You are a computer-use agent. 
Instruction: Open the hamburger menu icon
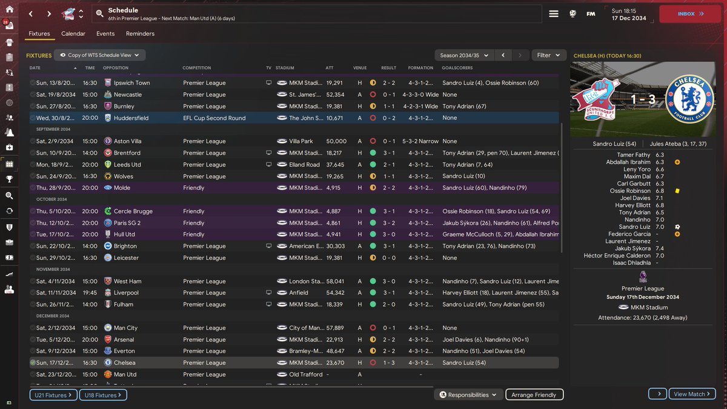coord(554,13)
